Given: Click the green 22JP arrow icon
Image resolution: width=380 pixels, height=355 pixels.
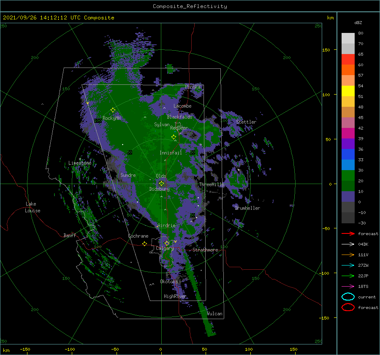Looking at the screenshot, I should click(348, 276).
